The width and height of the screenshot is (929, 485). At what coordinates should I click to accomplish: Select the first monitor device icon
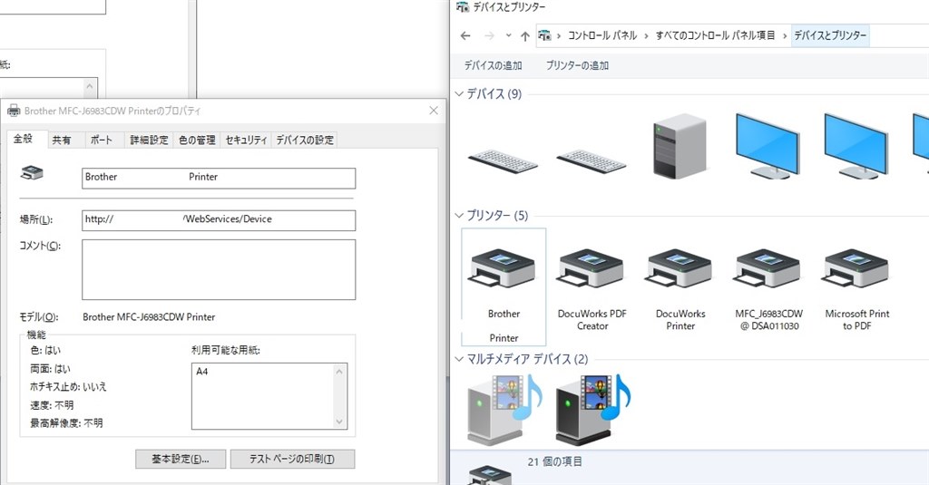coord(768,146)
